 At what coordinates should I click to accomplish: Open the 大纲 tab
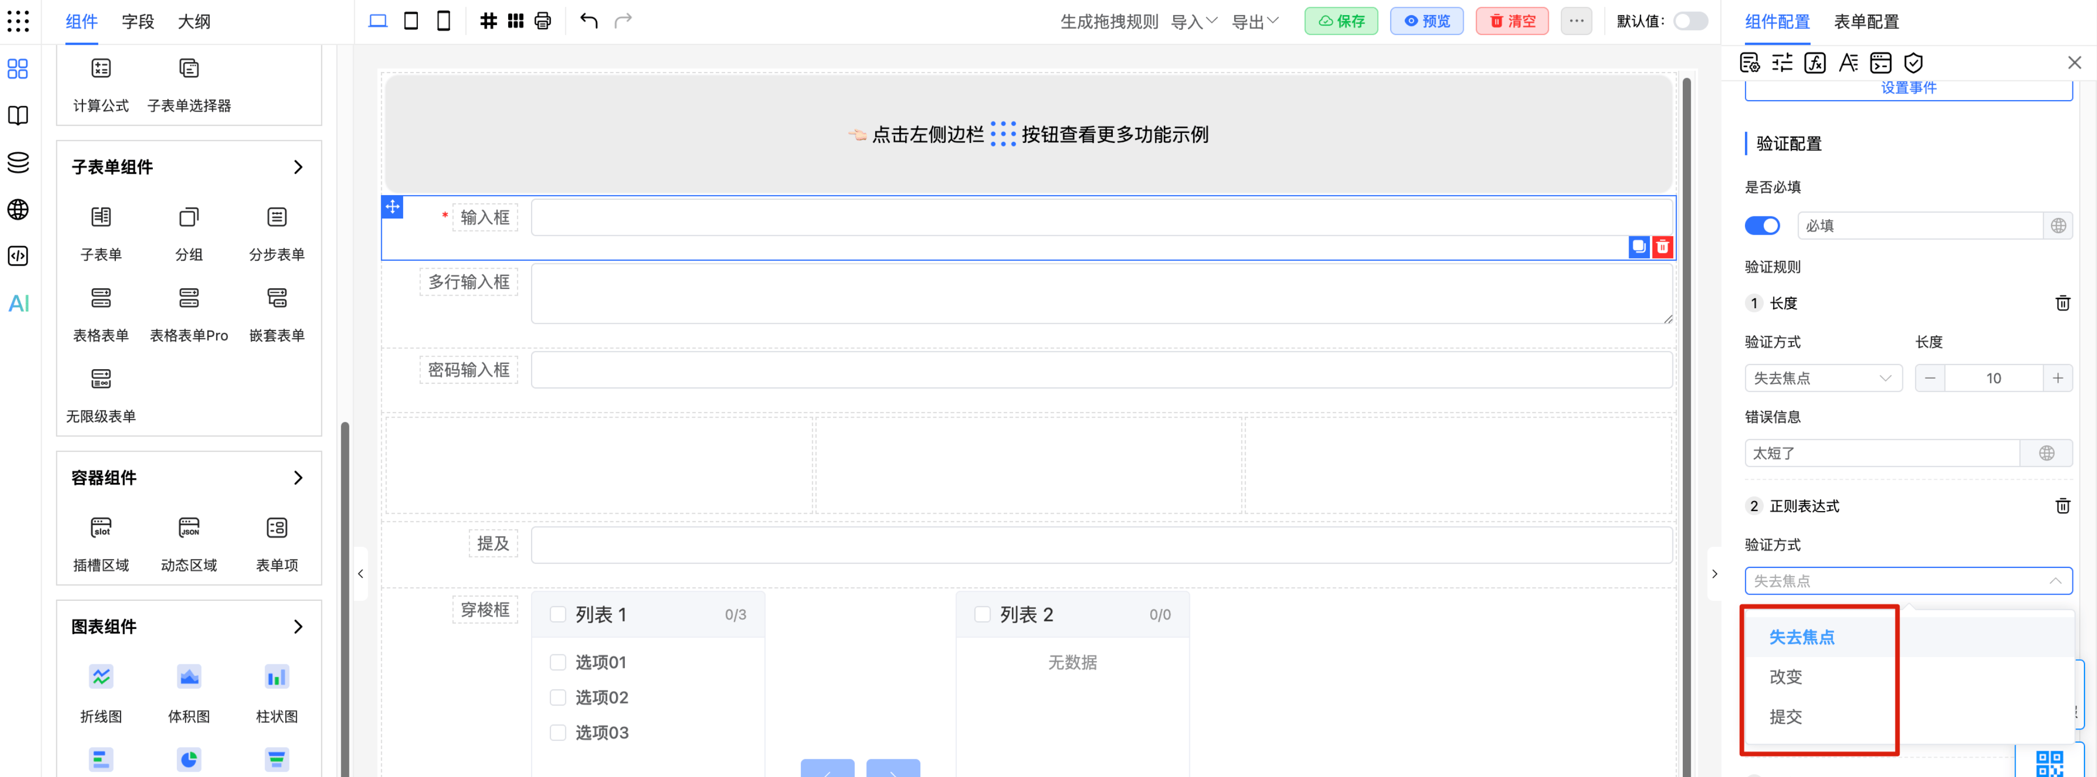194,21
